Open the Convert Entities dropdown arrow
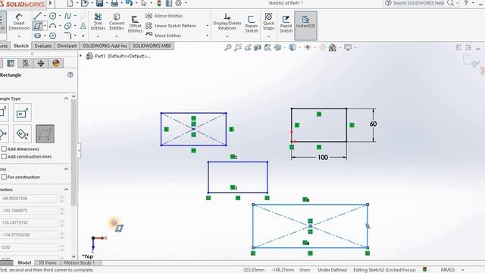This screenshot has height=273, width=485. tap(117, 36)
